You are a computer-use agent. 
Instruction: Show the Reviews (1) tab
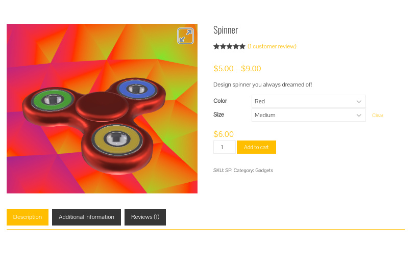[x=145, y=217]
